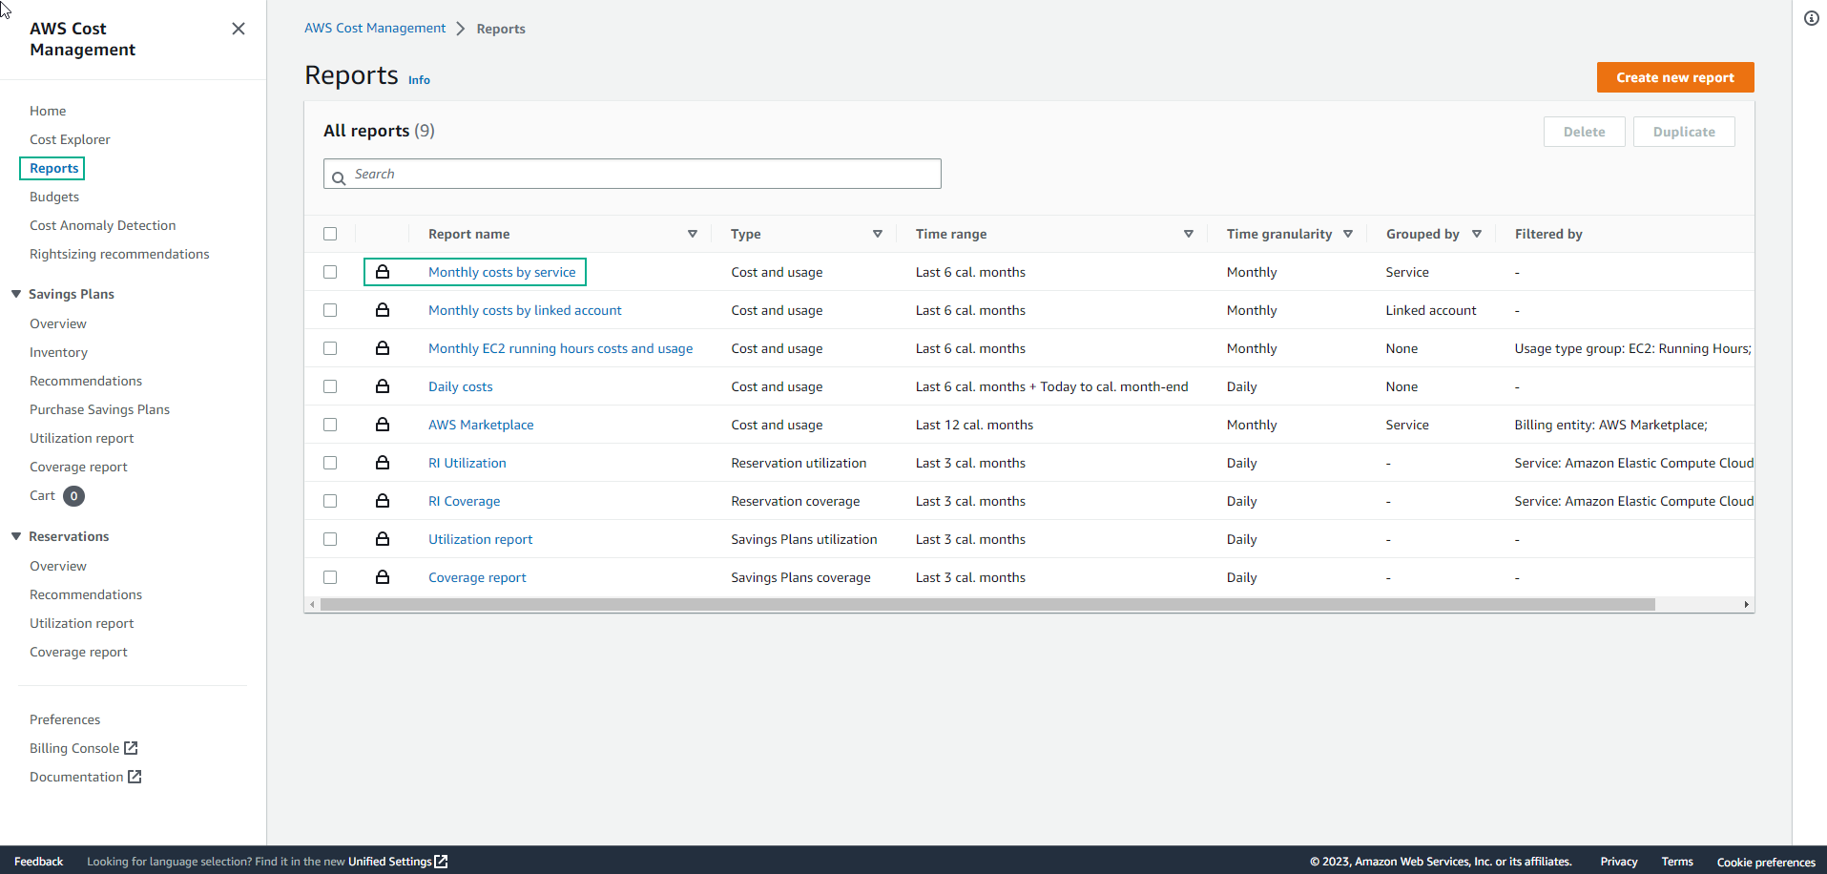This screenshot has width=1827, height=874.
Task: Open the AWS Marketplace report link
Action: pos(481,425)
